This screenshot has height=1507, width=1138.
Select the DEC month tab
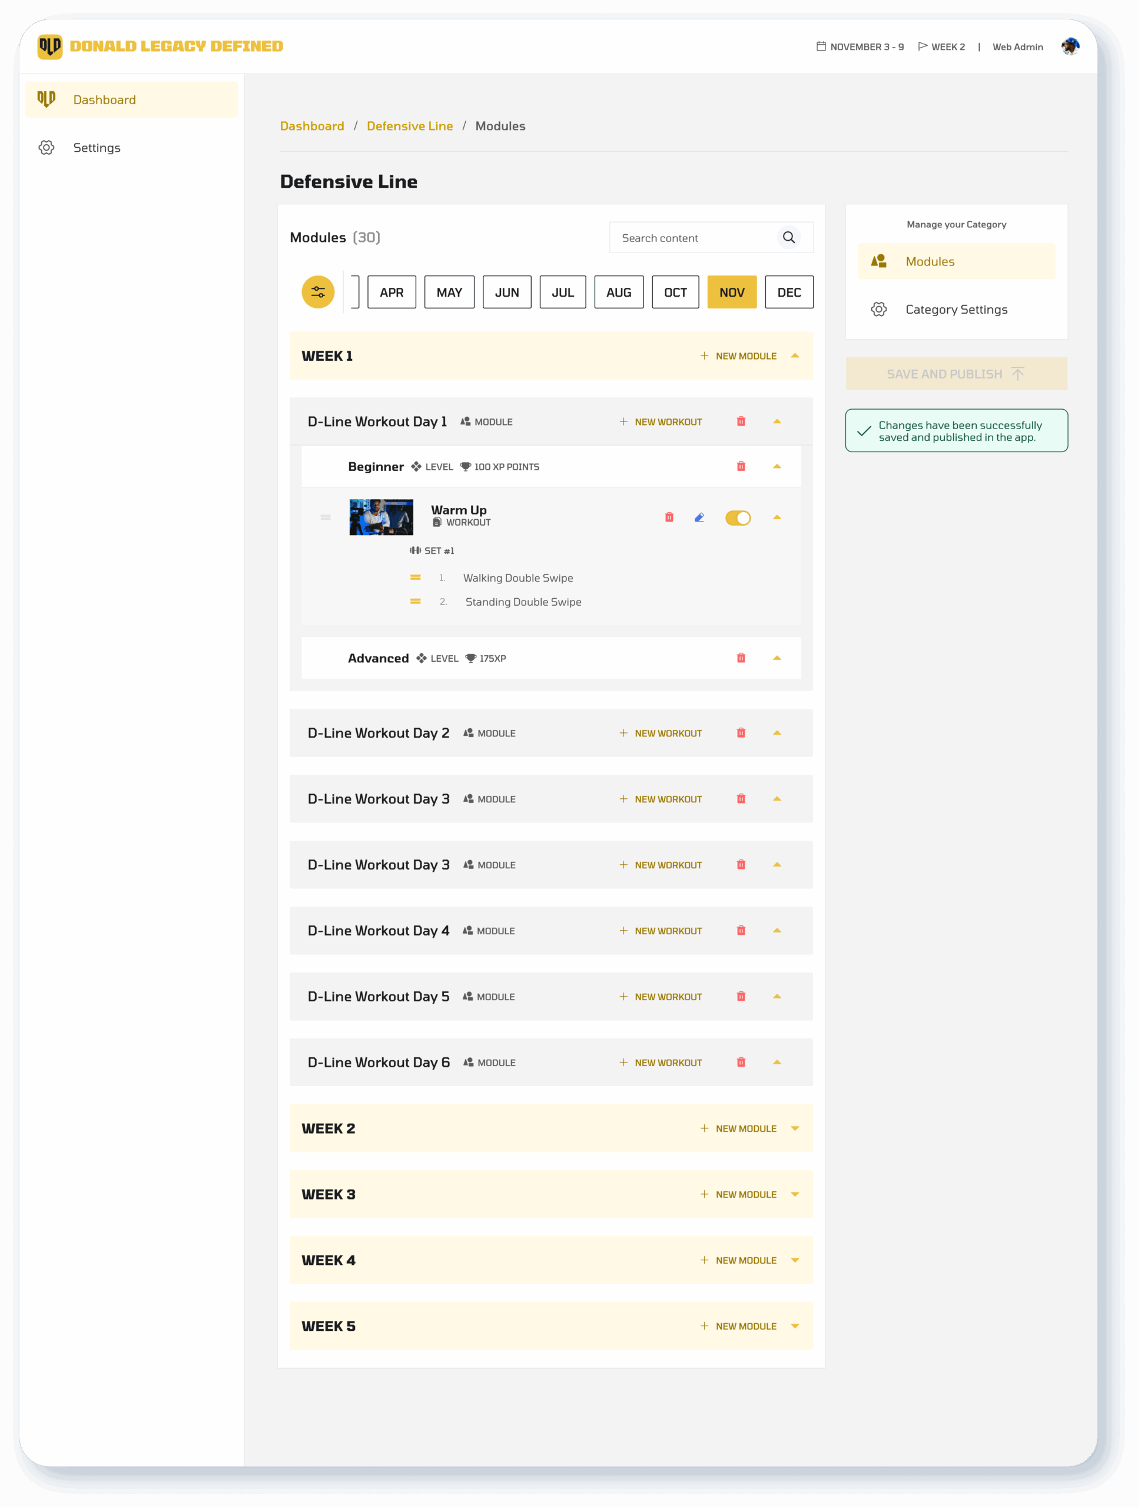[788, 292]
